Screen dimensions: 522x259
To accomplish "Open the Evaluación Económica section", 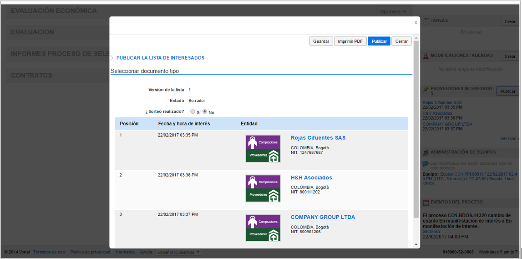I will [54, 10].
